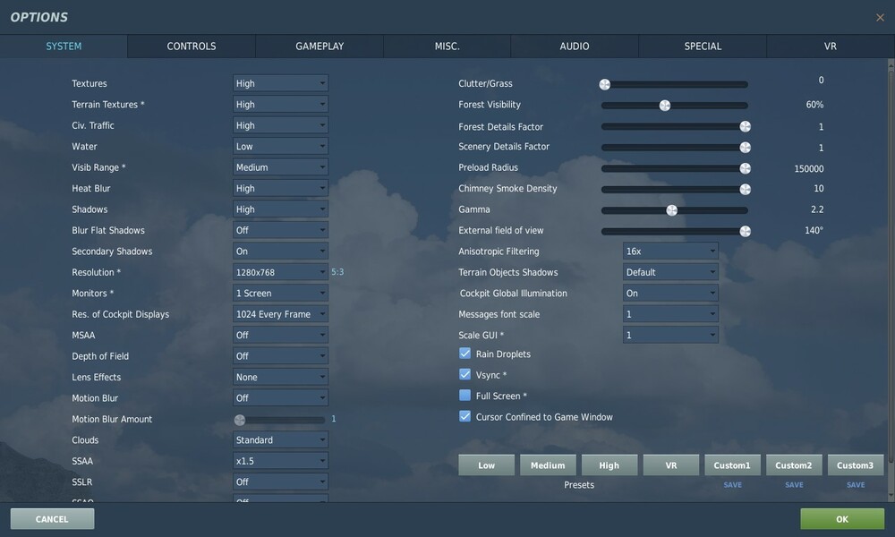Open the SPECIAL tab
This screenshot has width=895, height=537.
703,47
